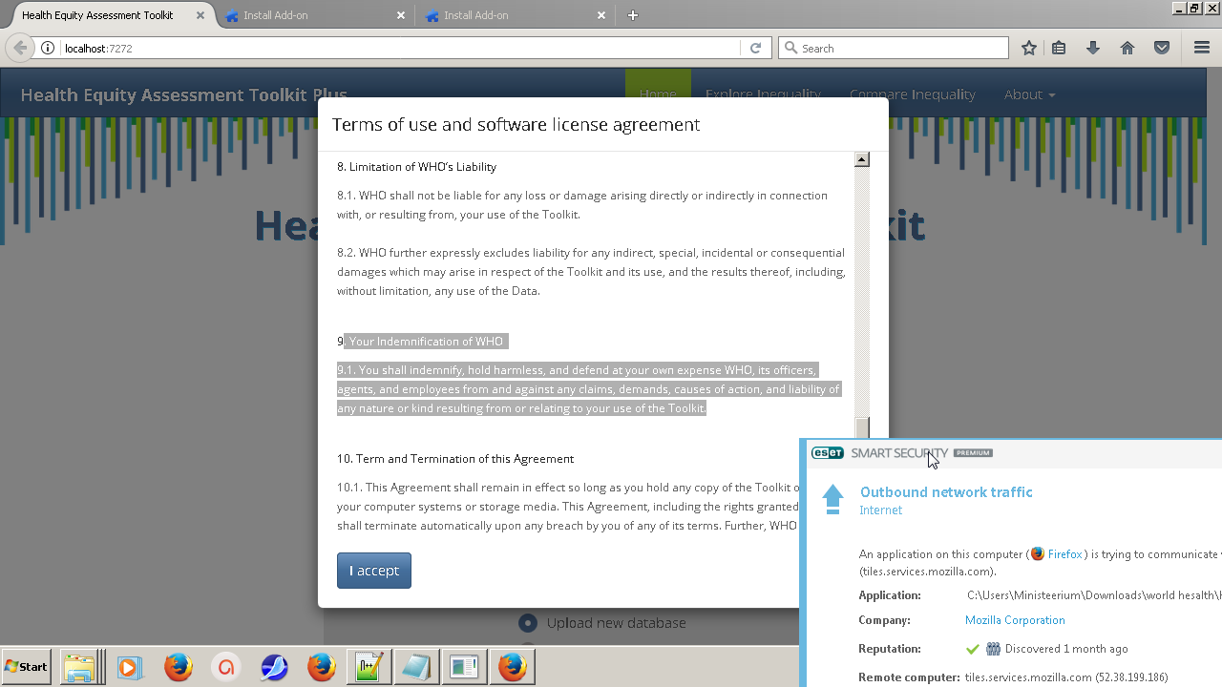Launch Windows Media Player from taskbar

pyautogui.click(x=131, y=666)
